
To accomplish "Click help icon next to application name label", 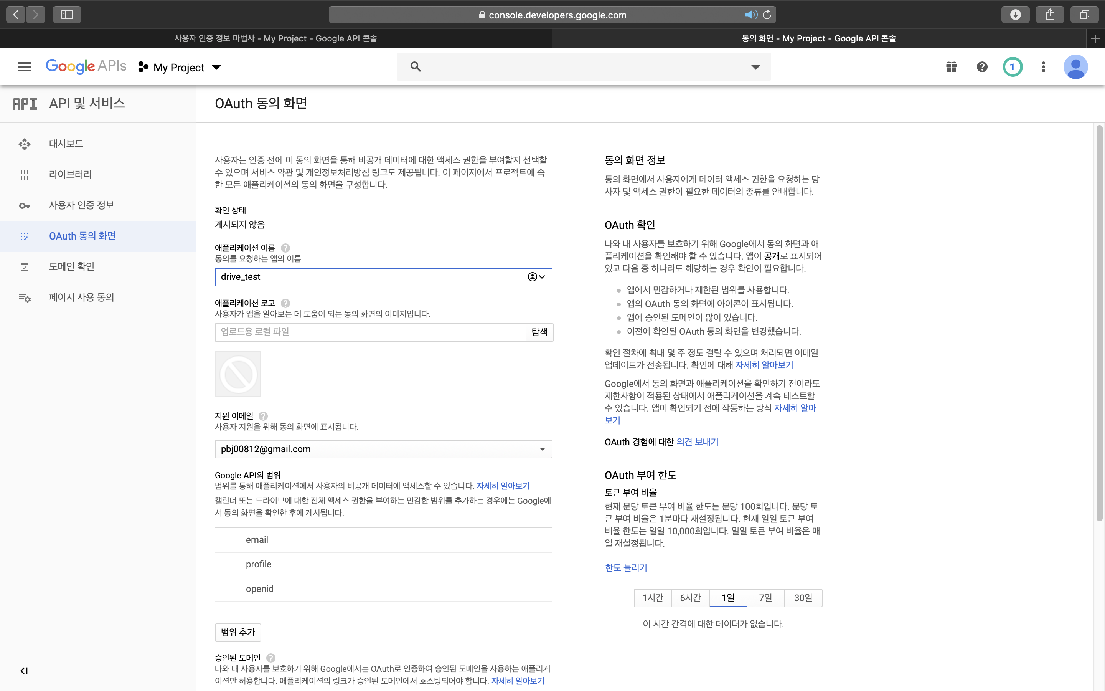I will (285, 248).
